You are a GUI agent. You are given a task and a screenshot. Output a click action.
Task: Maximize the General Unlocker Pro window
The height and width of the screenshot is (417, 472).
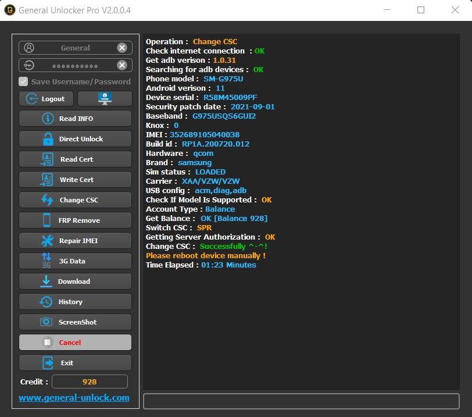coord(421,10)
